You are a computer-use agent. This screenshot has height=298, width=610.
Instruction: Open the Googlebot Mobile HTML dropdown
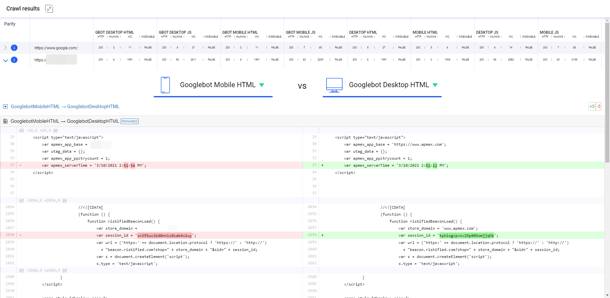(261, 85)
